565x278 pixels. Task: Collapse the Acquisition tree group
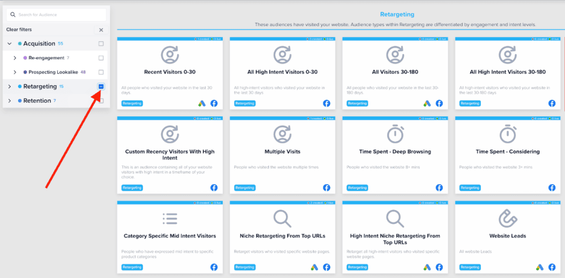click(x=10, y=44)
